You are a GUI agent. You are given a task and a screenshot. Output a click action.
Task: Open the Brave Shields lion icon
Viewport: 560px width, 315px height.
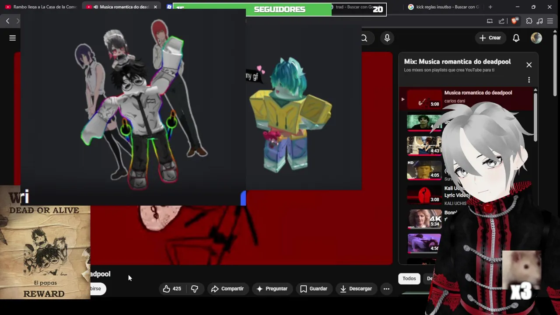click(514, 21)
